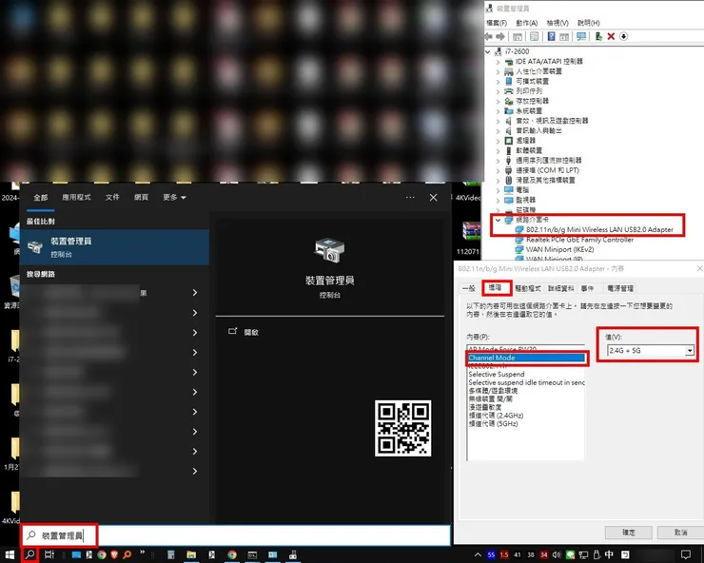Expand 人性化介面裝置 node
The image size is (704, 563).
(498, 71)
